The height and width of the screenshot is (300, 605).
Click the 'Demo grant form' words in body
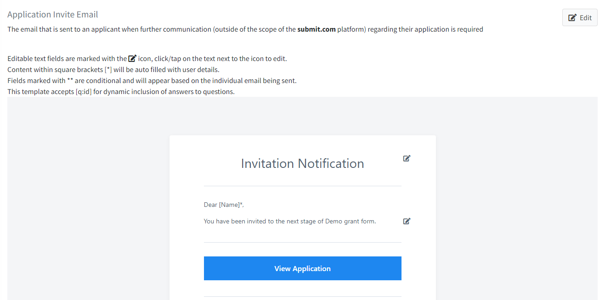pyautogui.click(x=350, y=221)
